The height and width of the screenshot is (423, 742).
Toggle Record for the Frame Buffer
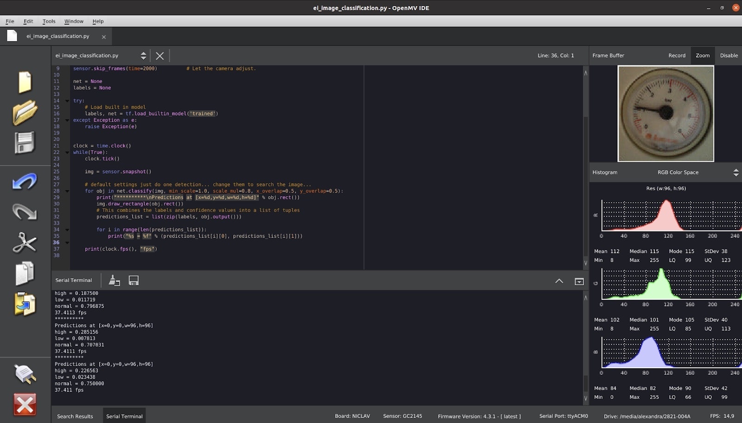[x=677, y=56]
